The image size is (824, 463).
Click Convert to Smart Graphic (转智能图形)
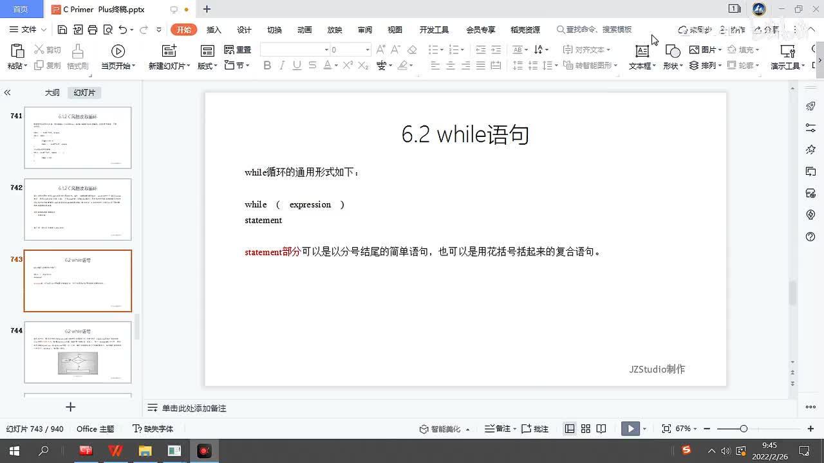[x=590, y=65]
